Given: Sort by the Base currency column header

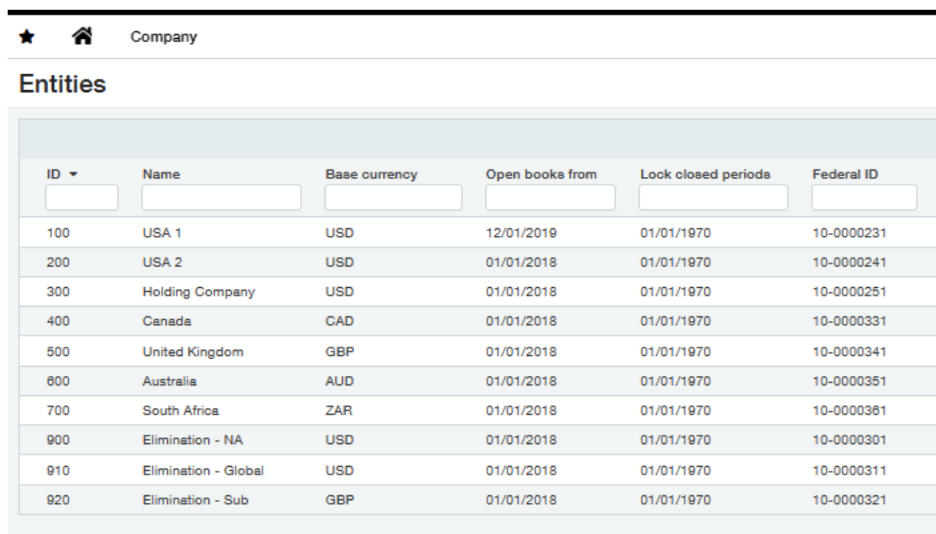Looking at the screenshot, I should [x=371, y=175].
